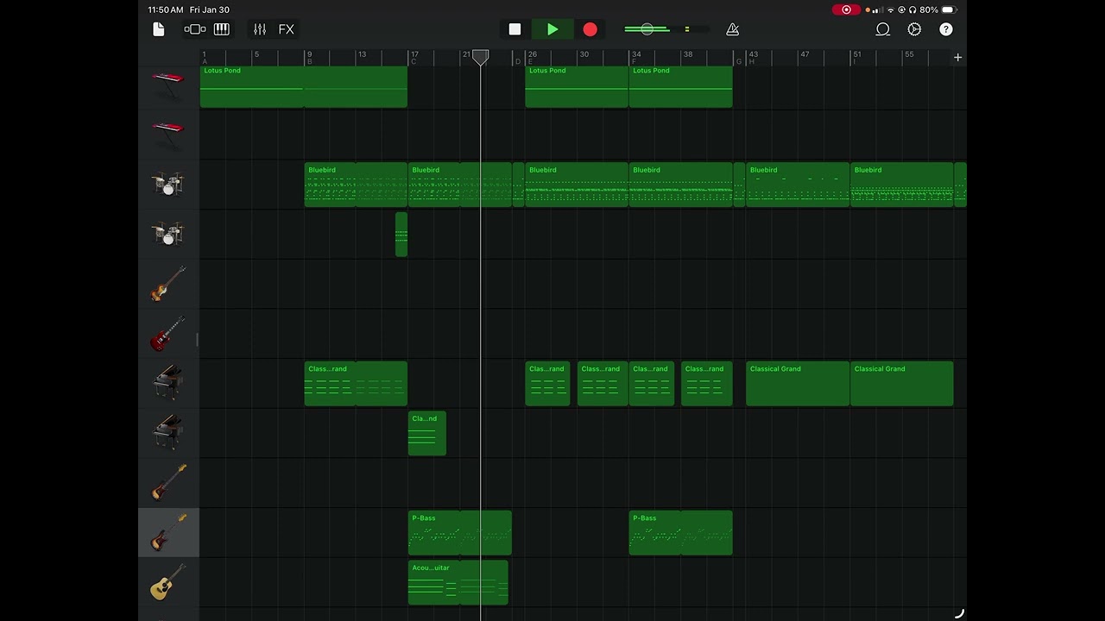Image resolution: width=1105 pixels, height=621 pixels.
Task: Open track controls mixer sliders
Action: [x=260, y=29]
